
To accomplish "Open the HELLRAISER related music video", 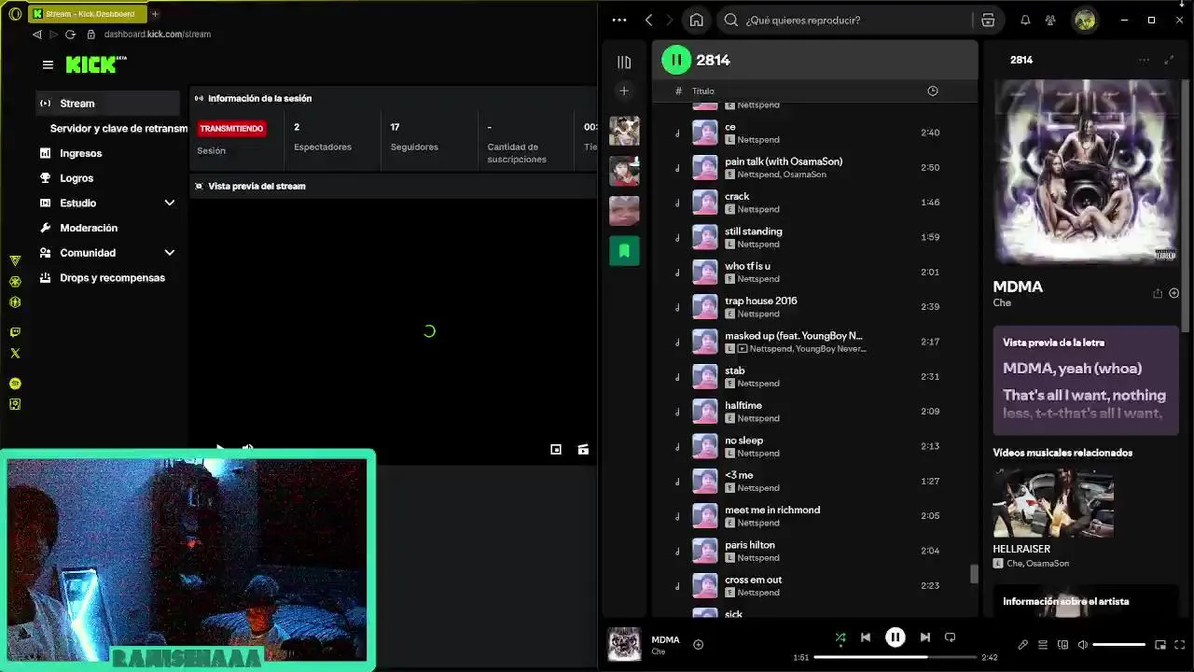I will [x=1053, y=502].
